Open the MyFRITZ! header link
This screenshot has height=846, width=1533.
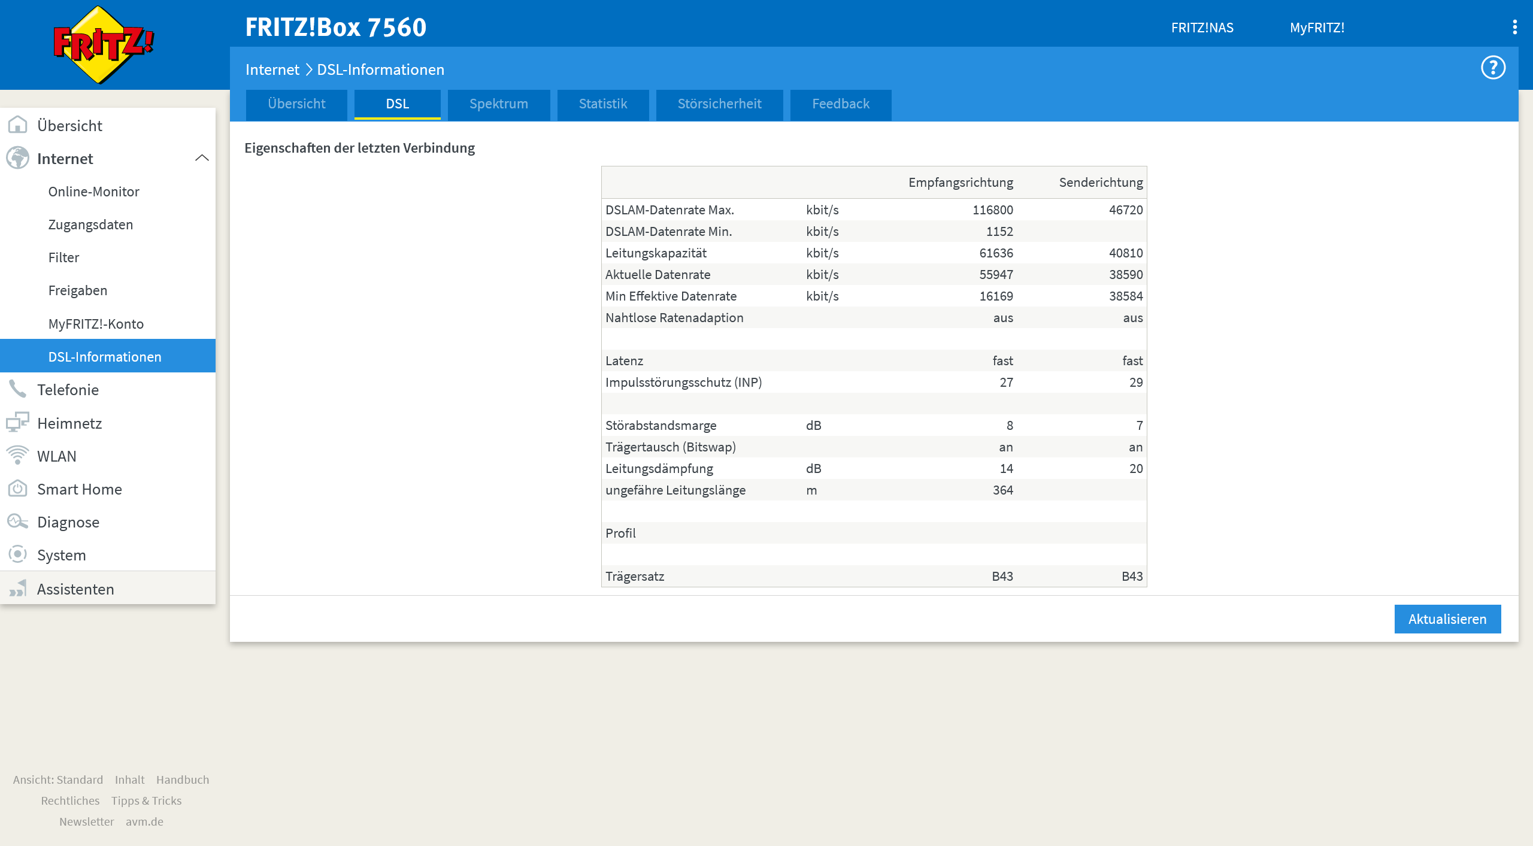1317,28
